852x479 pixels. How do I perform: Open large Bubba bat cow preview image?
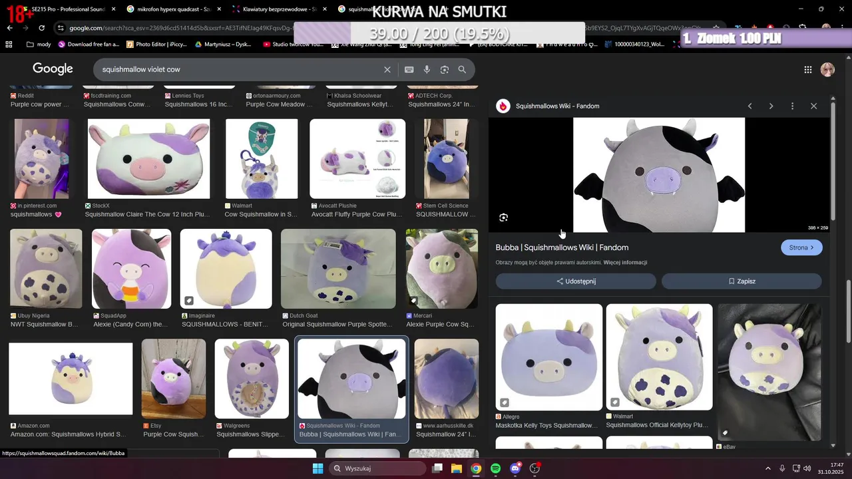(x=659, y=175)
